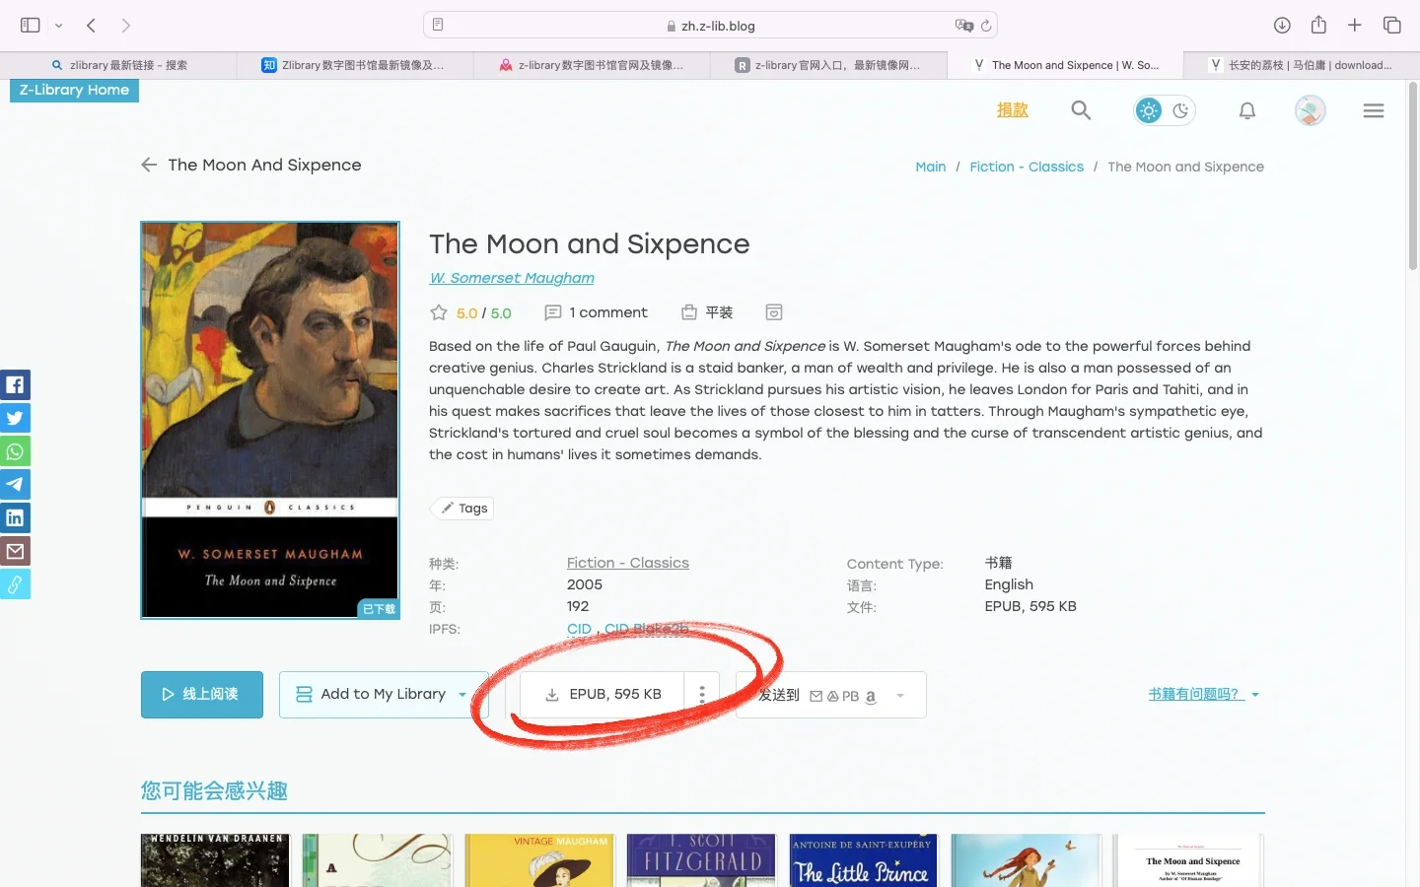The width and height of the screenshot is (1420, 887).
Task: Switch to 长安的荔枝 马伯庸 tab
Action: click(1302, 65)
